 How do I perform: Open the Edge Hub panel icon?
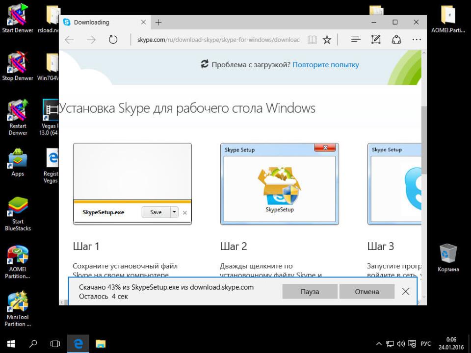pyautogui.click(x=356, y=40)
